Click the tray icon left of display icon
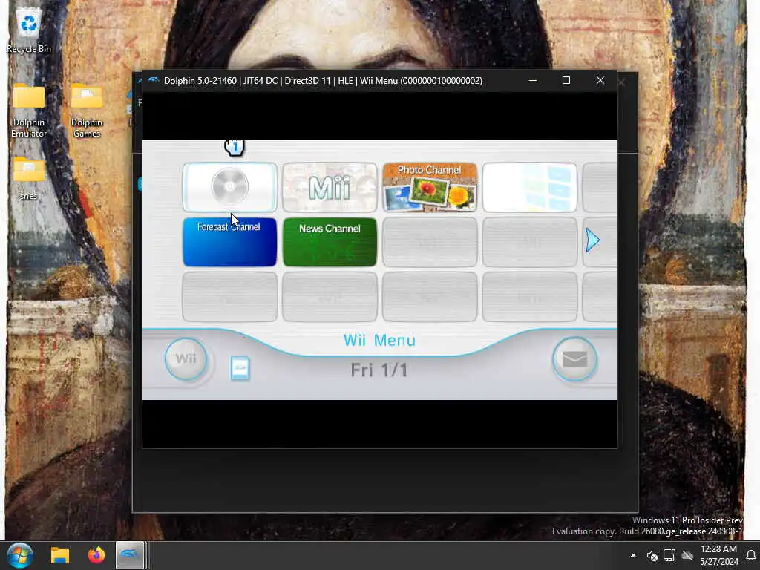Screen dimensions: 760x570 [x=652, y=555]
